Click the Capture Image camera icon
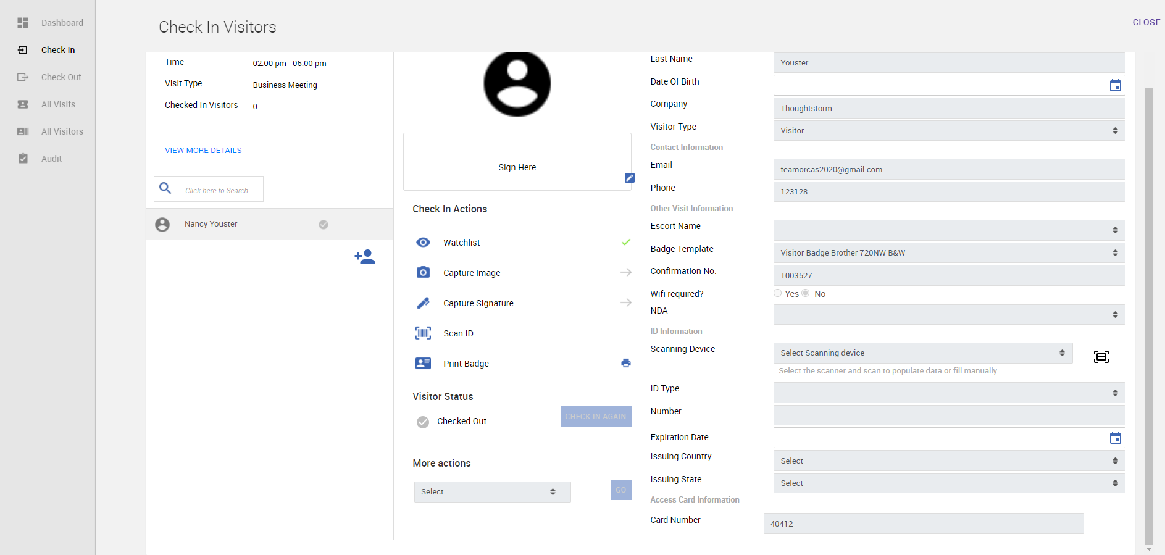The image size is (1165, 555). tap(423, 272)
